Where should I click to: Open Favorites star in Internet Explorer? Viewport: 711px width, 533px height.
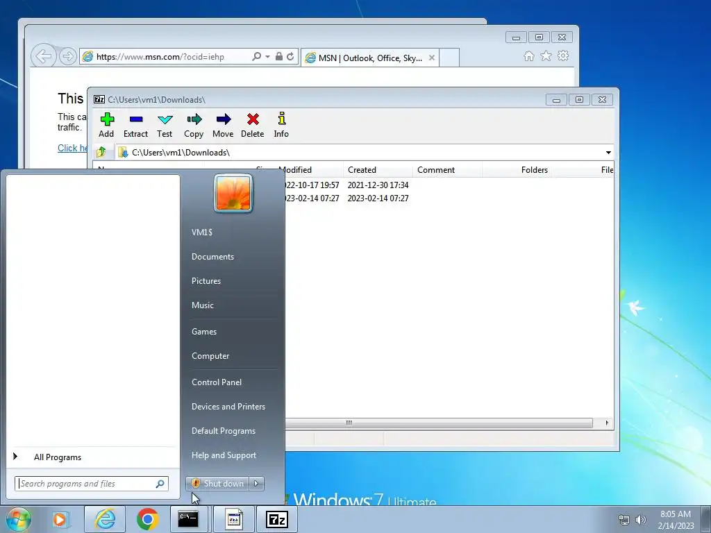point(546,56)
